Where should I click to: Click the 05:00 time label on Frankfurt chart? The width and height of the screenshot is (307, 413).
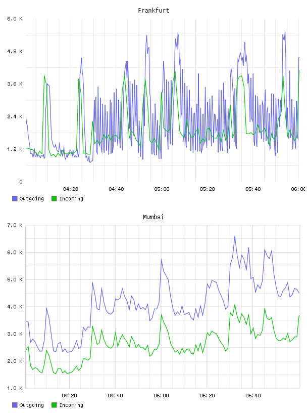click(162, 189)
